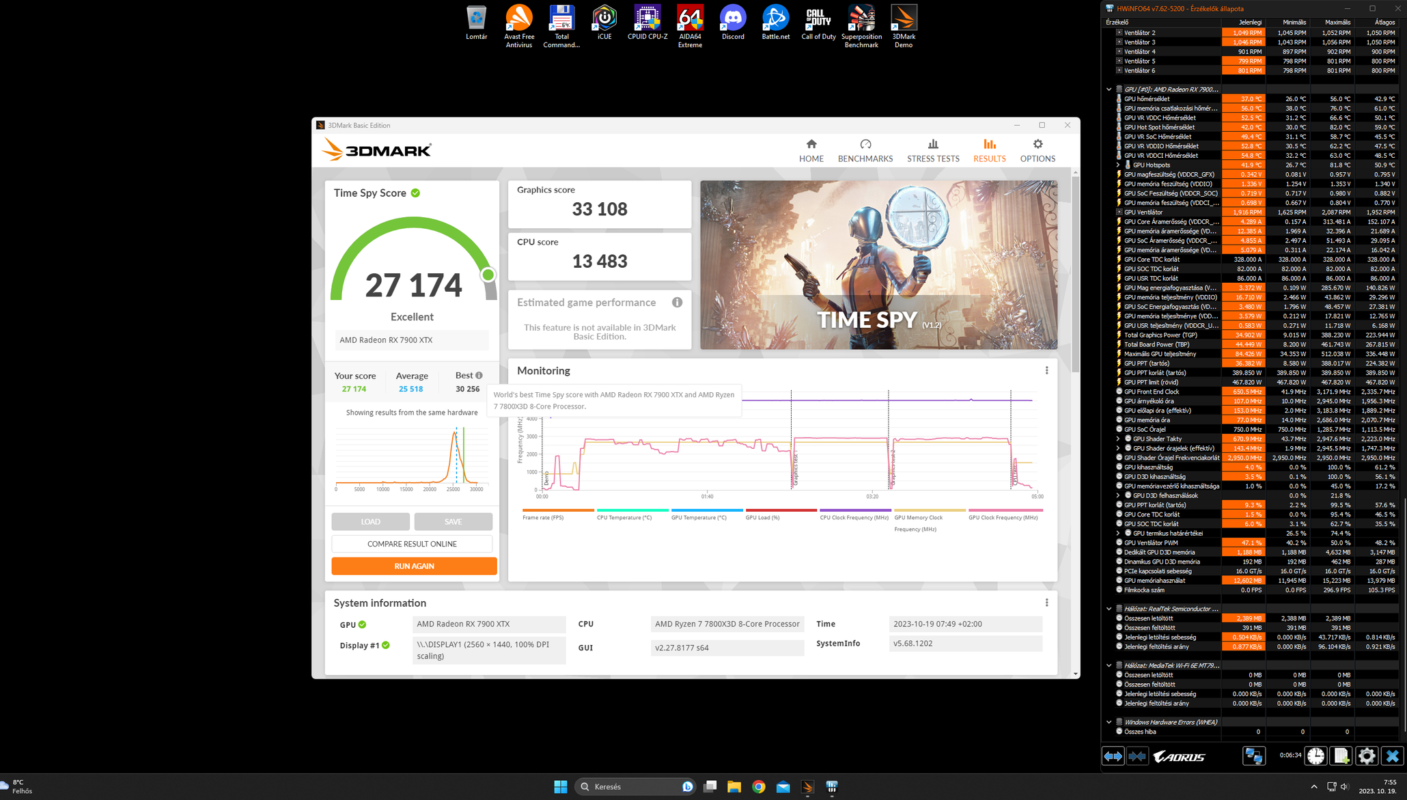Click the Frame rate (FPS) legend swatch
The image size is (1407, 800).
coord(558,510)
